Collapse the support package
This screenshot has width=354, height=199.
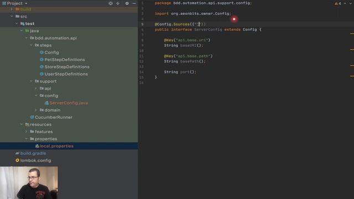31,81
